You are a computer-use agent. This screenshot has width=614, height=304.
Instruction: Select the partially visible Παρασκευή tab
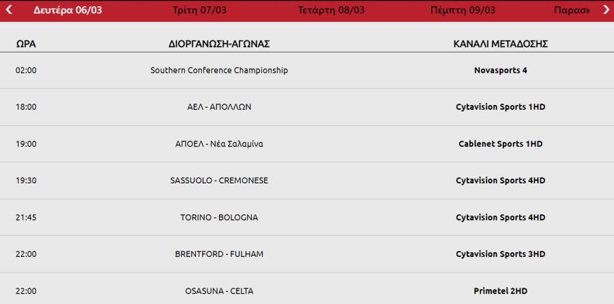click(x=572, y=10)
